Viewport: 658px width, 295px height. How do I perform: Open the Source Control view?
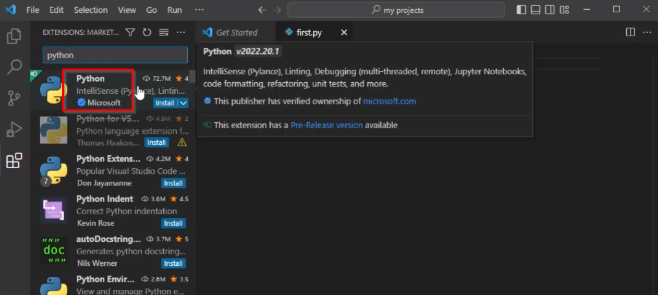(x=14, y=98)
